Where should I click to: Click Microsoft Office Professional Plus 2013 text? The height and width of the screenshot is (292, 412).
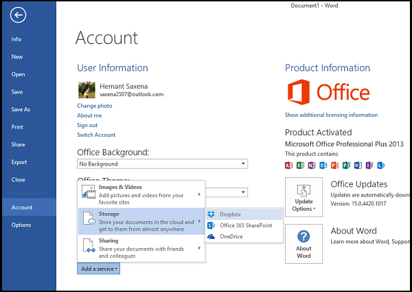(x=344, y=144)
